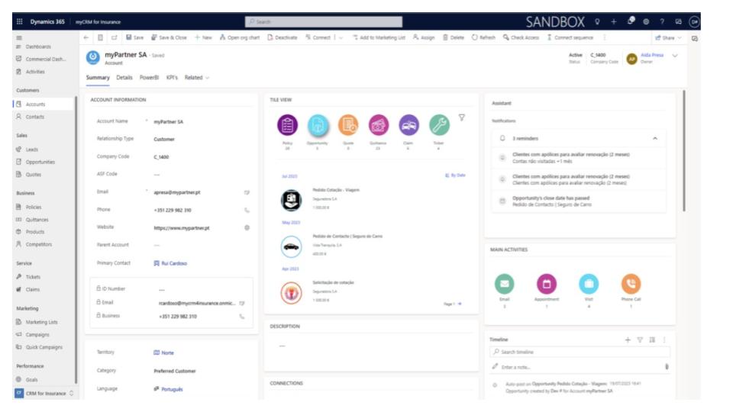This screenshot has height=412, width=733.
Task: Click Save & Close command
Action: tap(169, 37)
